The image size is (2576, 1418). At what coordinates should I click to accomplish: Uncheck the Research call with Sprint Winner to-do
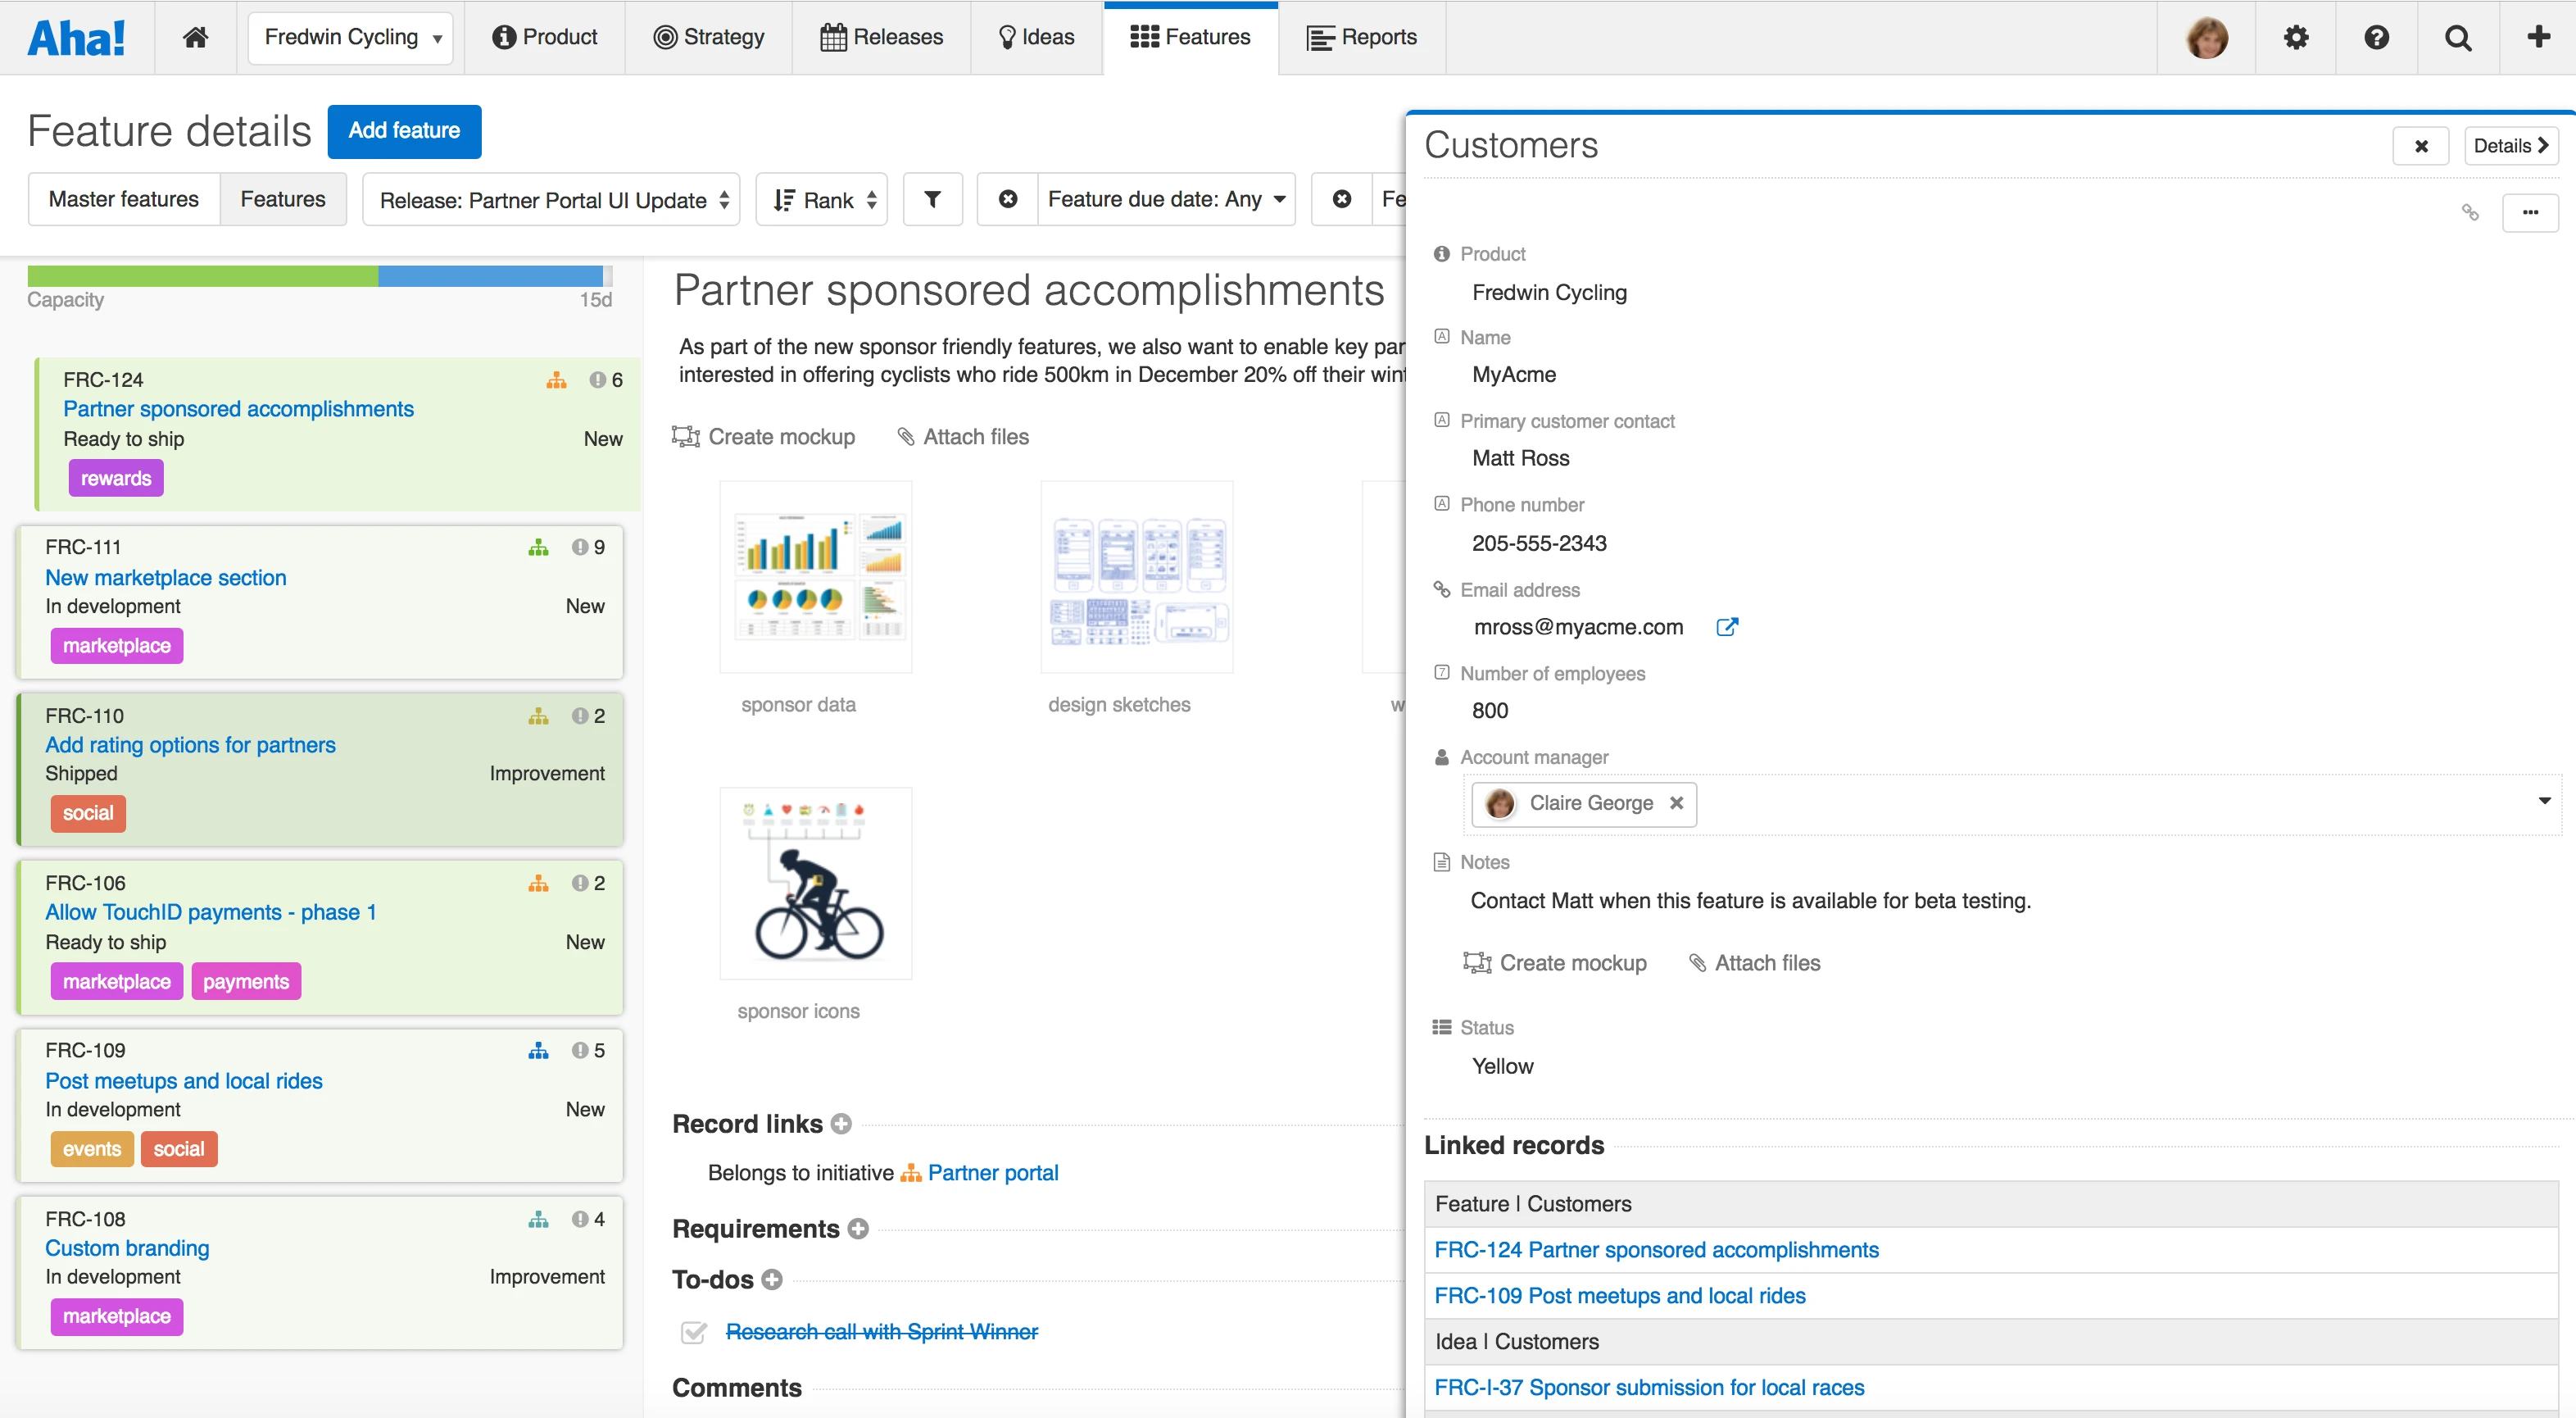point(693,1332)
